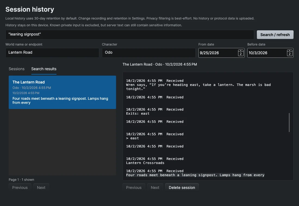Click Previous under the search results list
The width and height of the screenshot is (299, 206).
click(x=20, y=187)
